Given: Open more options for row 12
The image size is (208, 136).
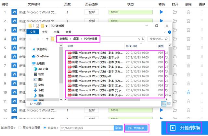Looking at the screenshot, I should [x=202, y=110].
